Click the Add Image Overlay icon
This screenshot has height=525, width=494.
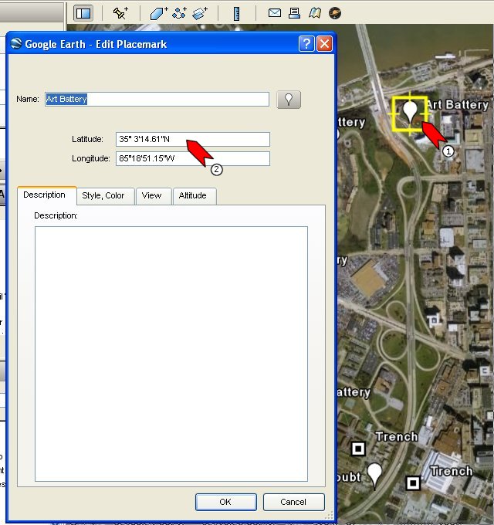click(x=200, y=12)
